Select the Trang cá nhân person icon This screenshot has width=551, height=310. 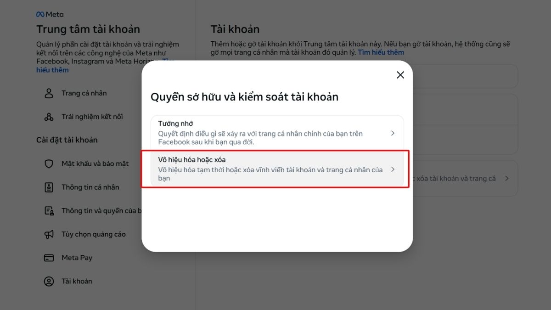pyautogui.click(x=49, y=93)
